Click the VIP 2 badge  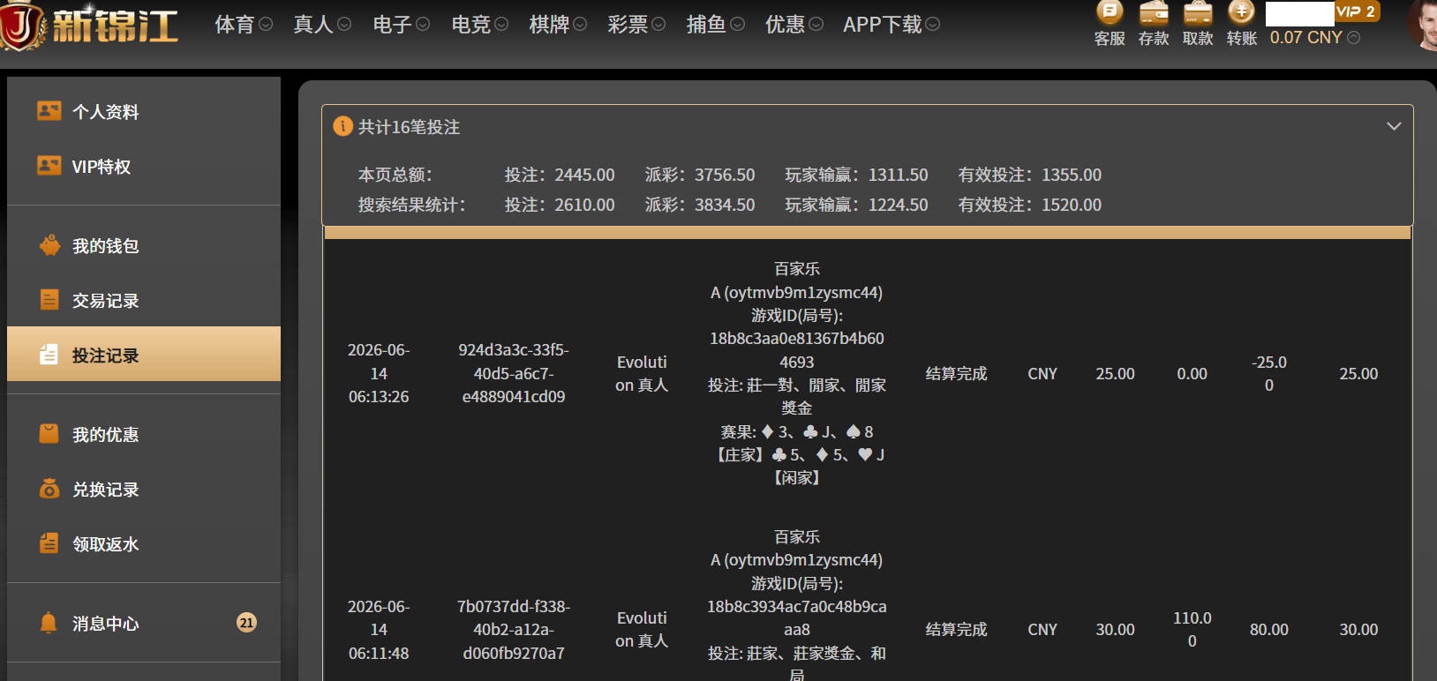pos(1357,11)
